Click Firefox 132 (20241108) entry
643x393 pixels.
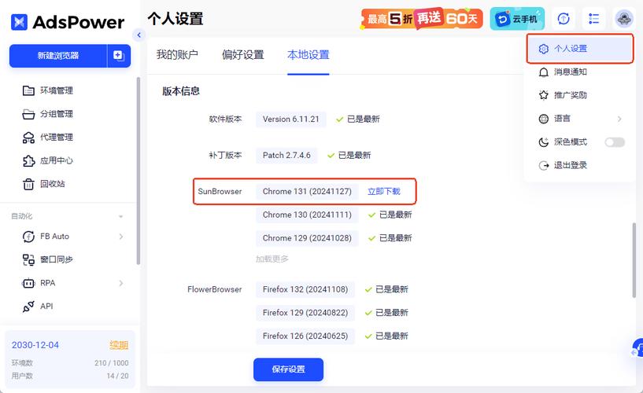(x=305, y=289)
